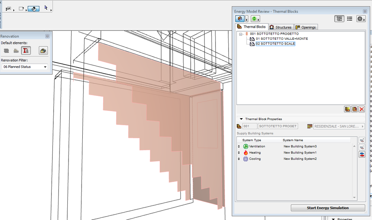Select the Cooling system row

pos(294,159)
